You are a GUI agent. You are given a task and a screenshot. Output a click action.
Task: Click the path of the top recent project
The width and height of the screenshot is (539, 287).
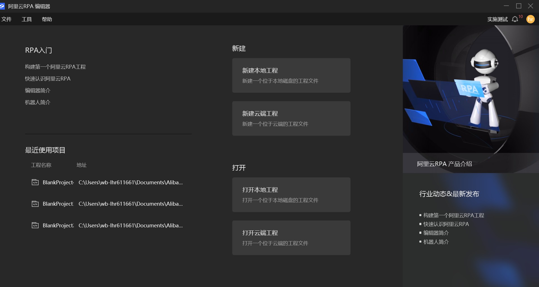click(x=131, y=182)
